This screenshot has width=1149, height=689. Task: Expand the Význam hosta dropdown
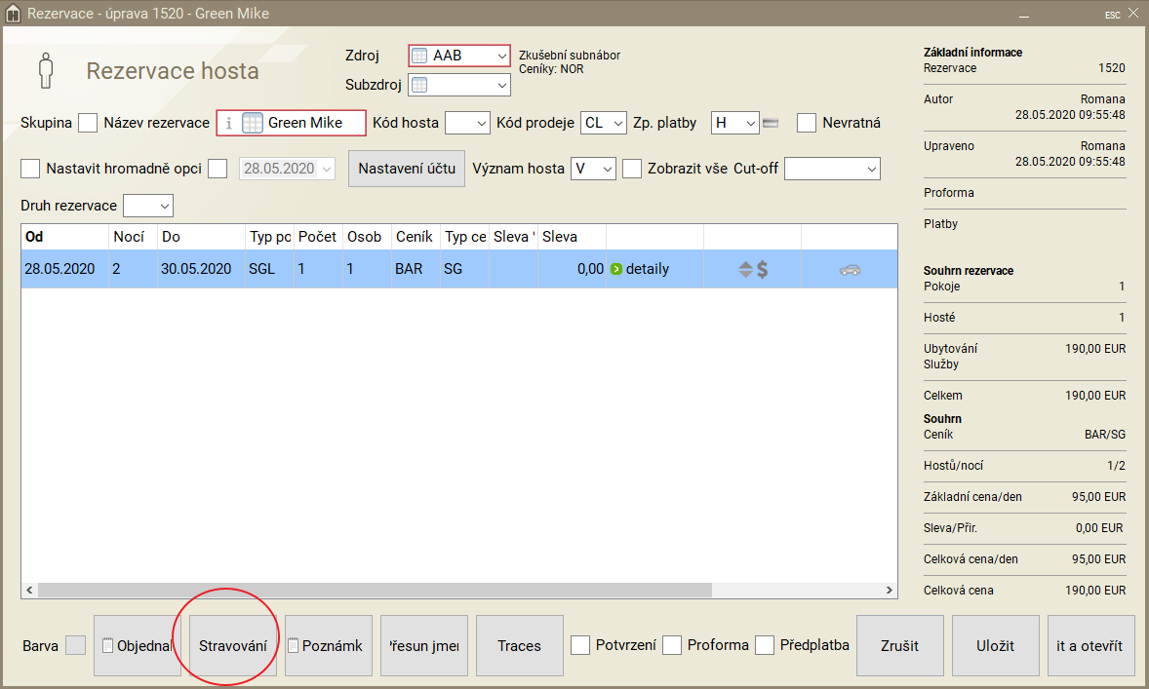tap(593, 169)
